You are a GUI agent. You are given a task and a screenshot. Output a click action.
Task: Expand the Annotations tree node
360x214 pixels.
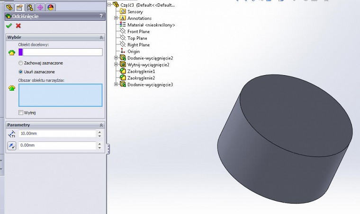(x=116, y=17)
